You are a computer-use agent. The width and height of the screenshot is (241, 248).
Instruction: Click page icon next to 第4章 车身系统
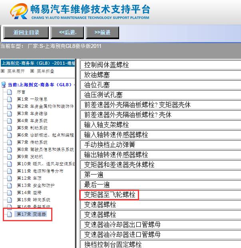[10, 121]
